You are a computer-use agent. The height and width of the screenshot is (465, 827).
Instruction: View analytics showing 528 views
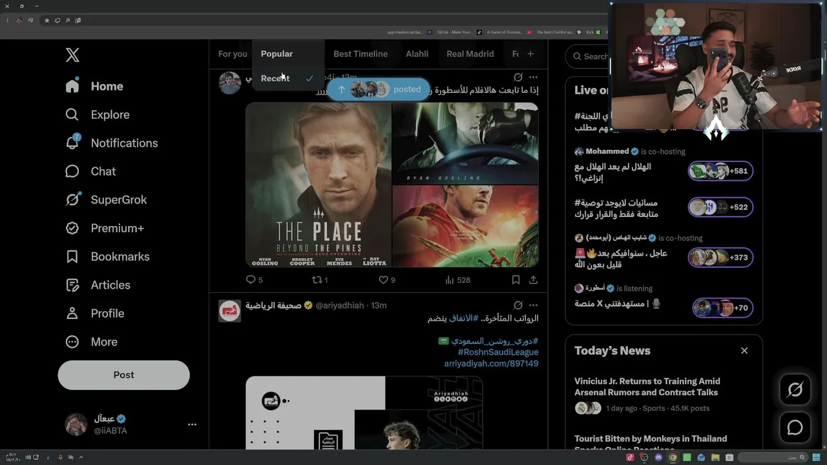458,280
